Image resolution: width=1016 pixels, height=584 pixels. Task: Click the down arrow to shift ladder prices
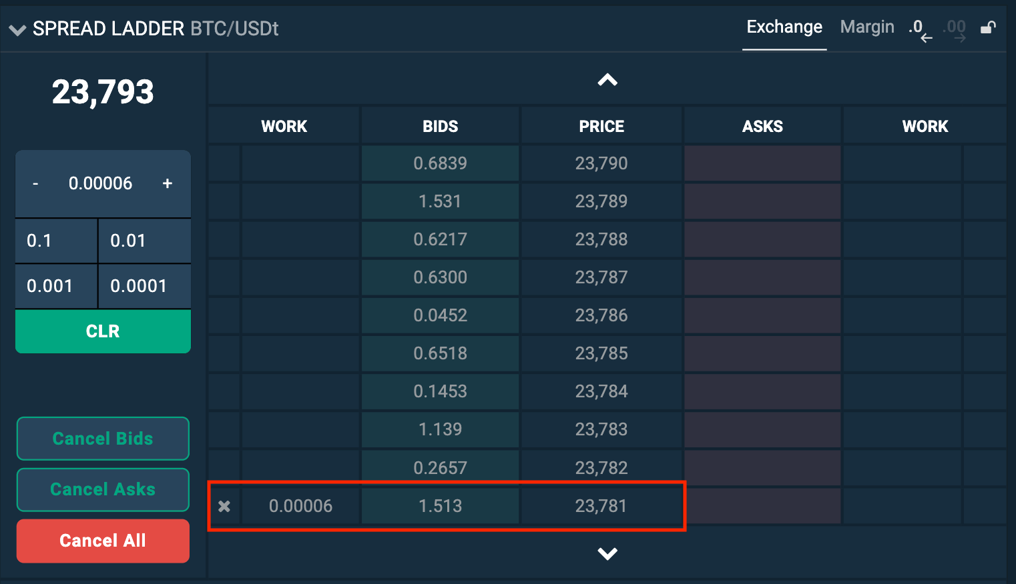coord(607,553)
